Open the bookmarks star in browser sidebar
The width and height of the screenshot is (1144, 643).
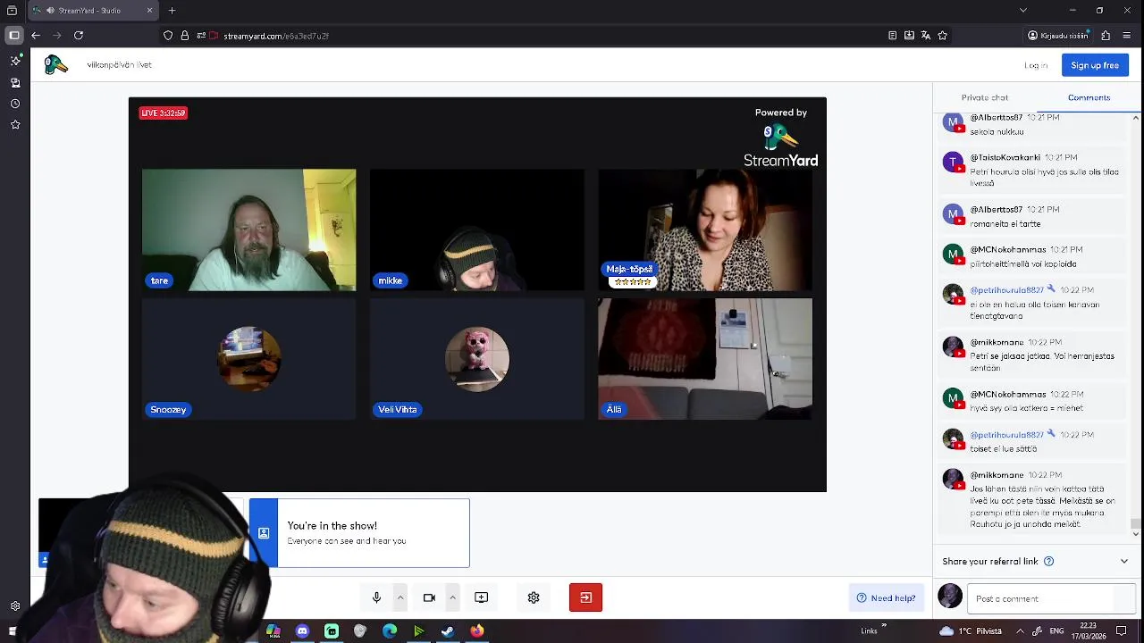pyautogui.click(x=15, y=125)
